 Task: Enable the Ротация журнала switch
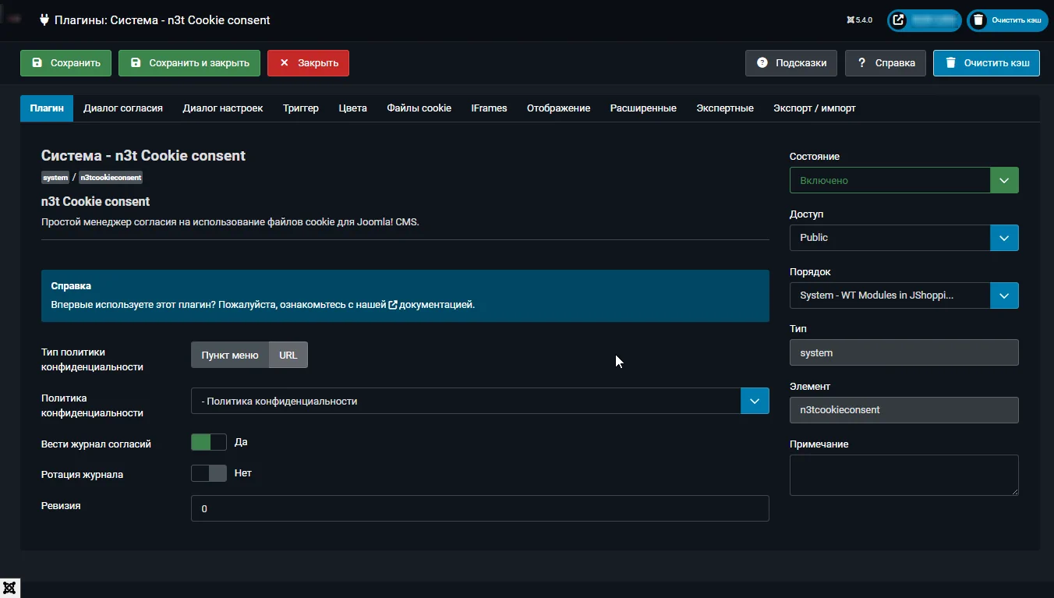[x=209, y=473]
